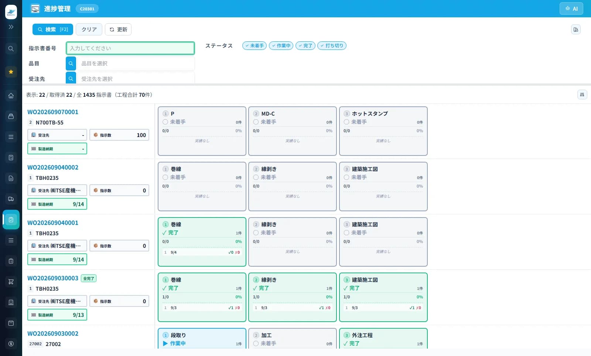Open favorites star in sidebar
Image resolution: width=591 pixels, height=356 pixels.
pyautogui.click(x=11, y=72)
